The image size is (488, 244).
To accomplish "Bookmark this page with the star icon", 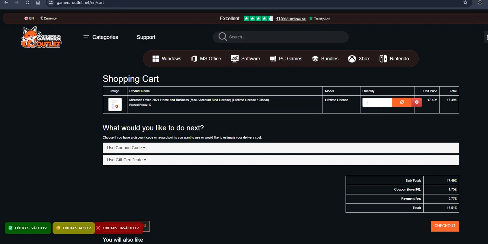I will (465, 3).
